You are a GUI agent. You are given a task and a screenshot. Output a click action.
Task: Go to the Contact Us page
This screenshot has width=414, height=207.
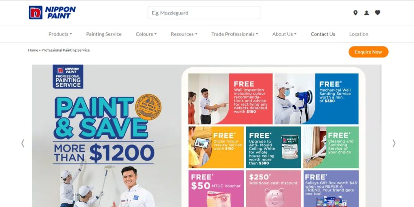[323, 34]
